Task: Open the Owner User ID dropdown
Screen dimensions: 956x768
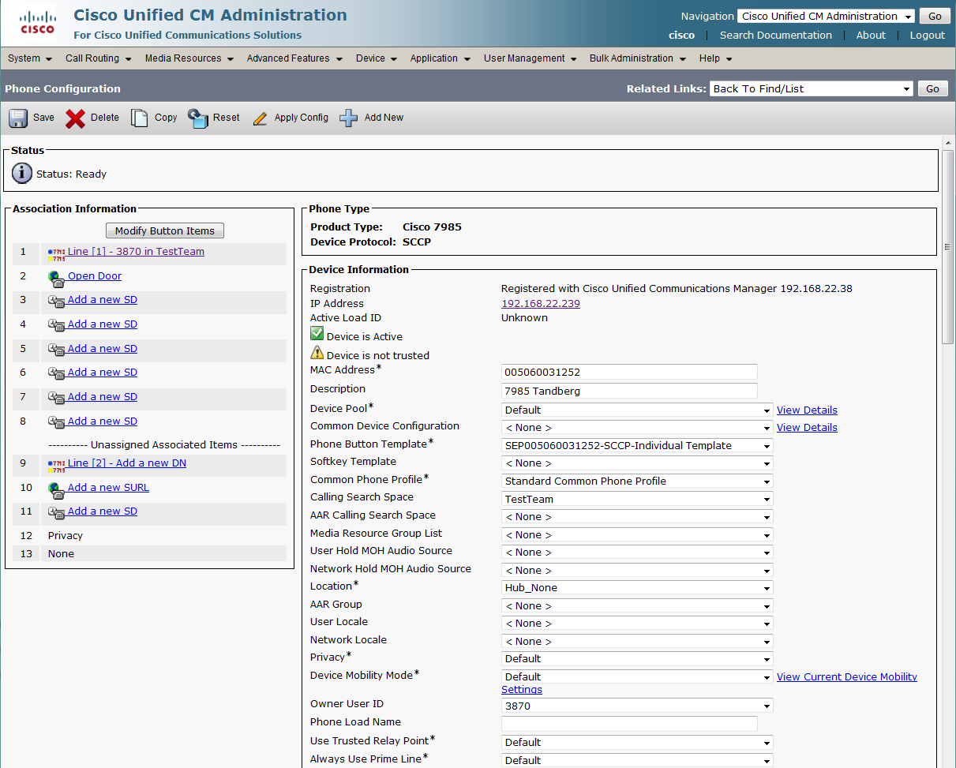Action: pyautogui.click(x=637, y=706)
